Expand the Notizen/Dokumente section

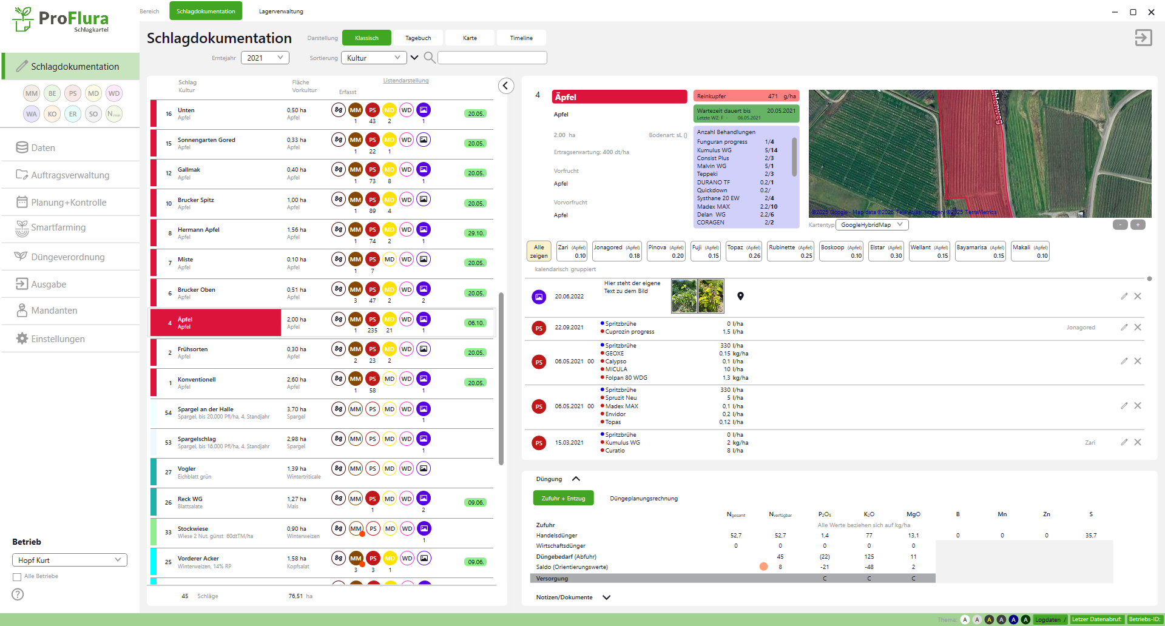(606, 597)
